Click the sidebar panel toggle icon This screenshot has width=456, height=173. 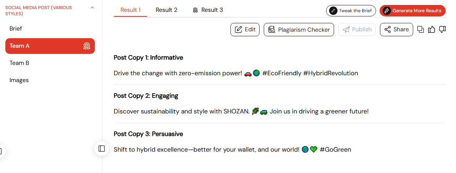(x=102, y=149)
